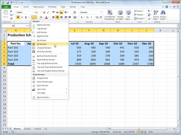Toggle Bold formatting button
Image resolution: width=181 pixels, height=135 pixels.
point(18,17)
